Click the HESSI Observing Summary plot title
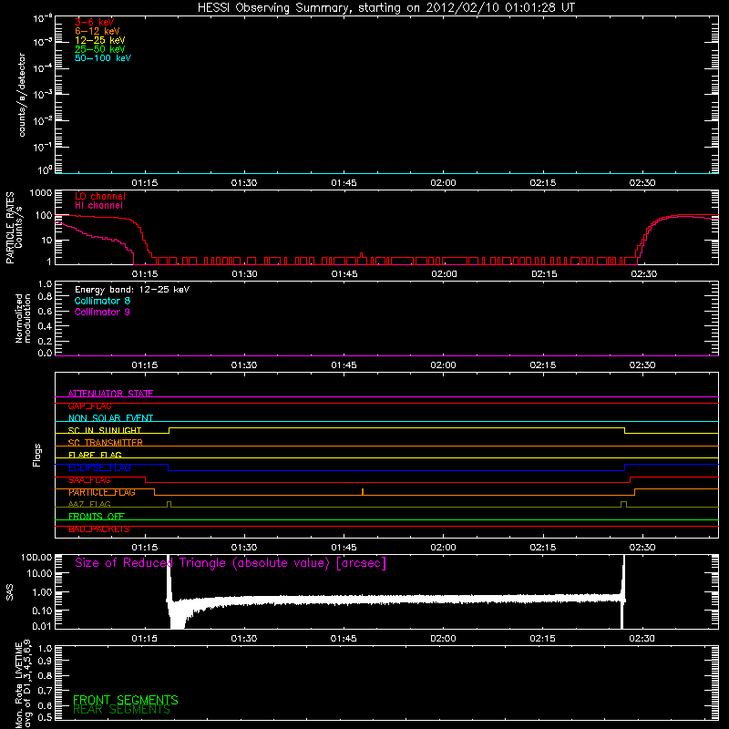729x729 pixels. pyautogui.click(x=386, y=8)
